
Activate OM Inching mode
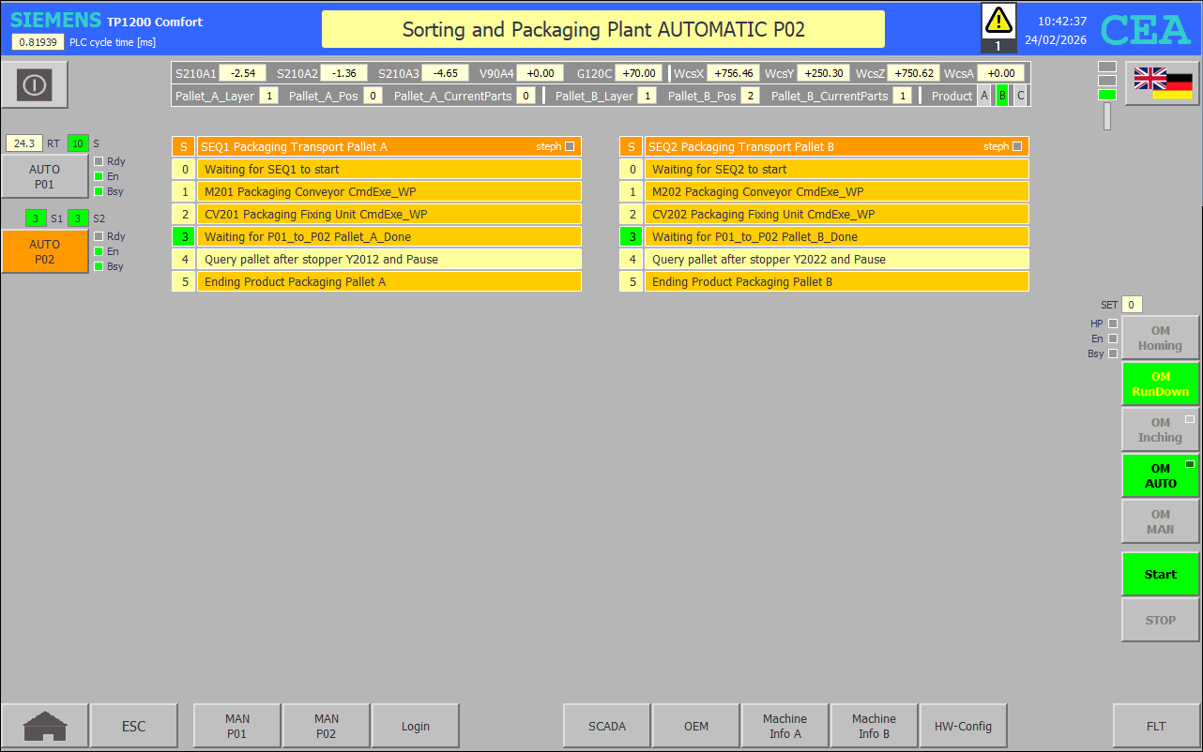click(x=1160, y=429)
